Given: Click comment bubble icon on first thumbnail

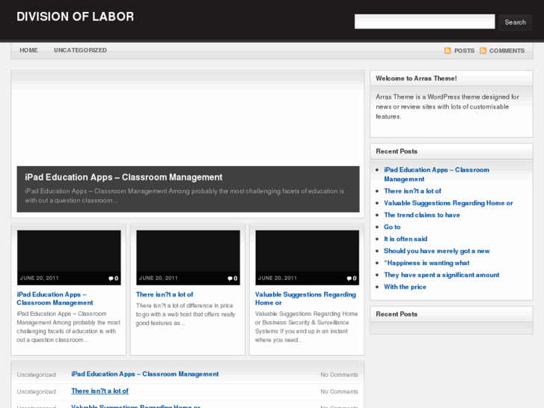Looking at the screenshot, I should (x=111, y=278).
